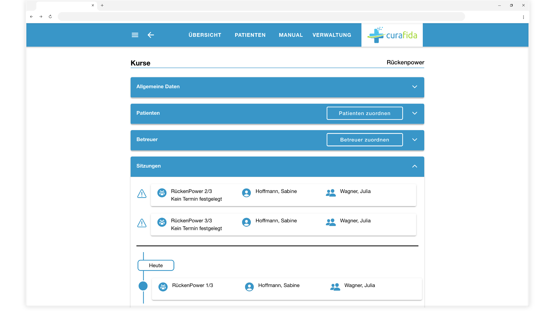Click supervisor avatar icon in RückenPower 1/3 row
The image size is (556, 313).
point(249,287)
